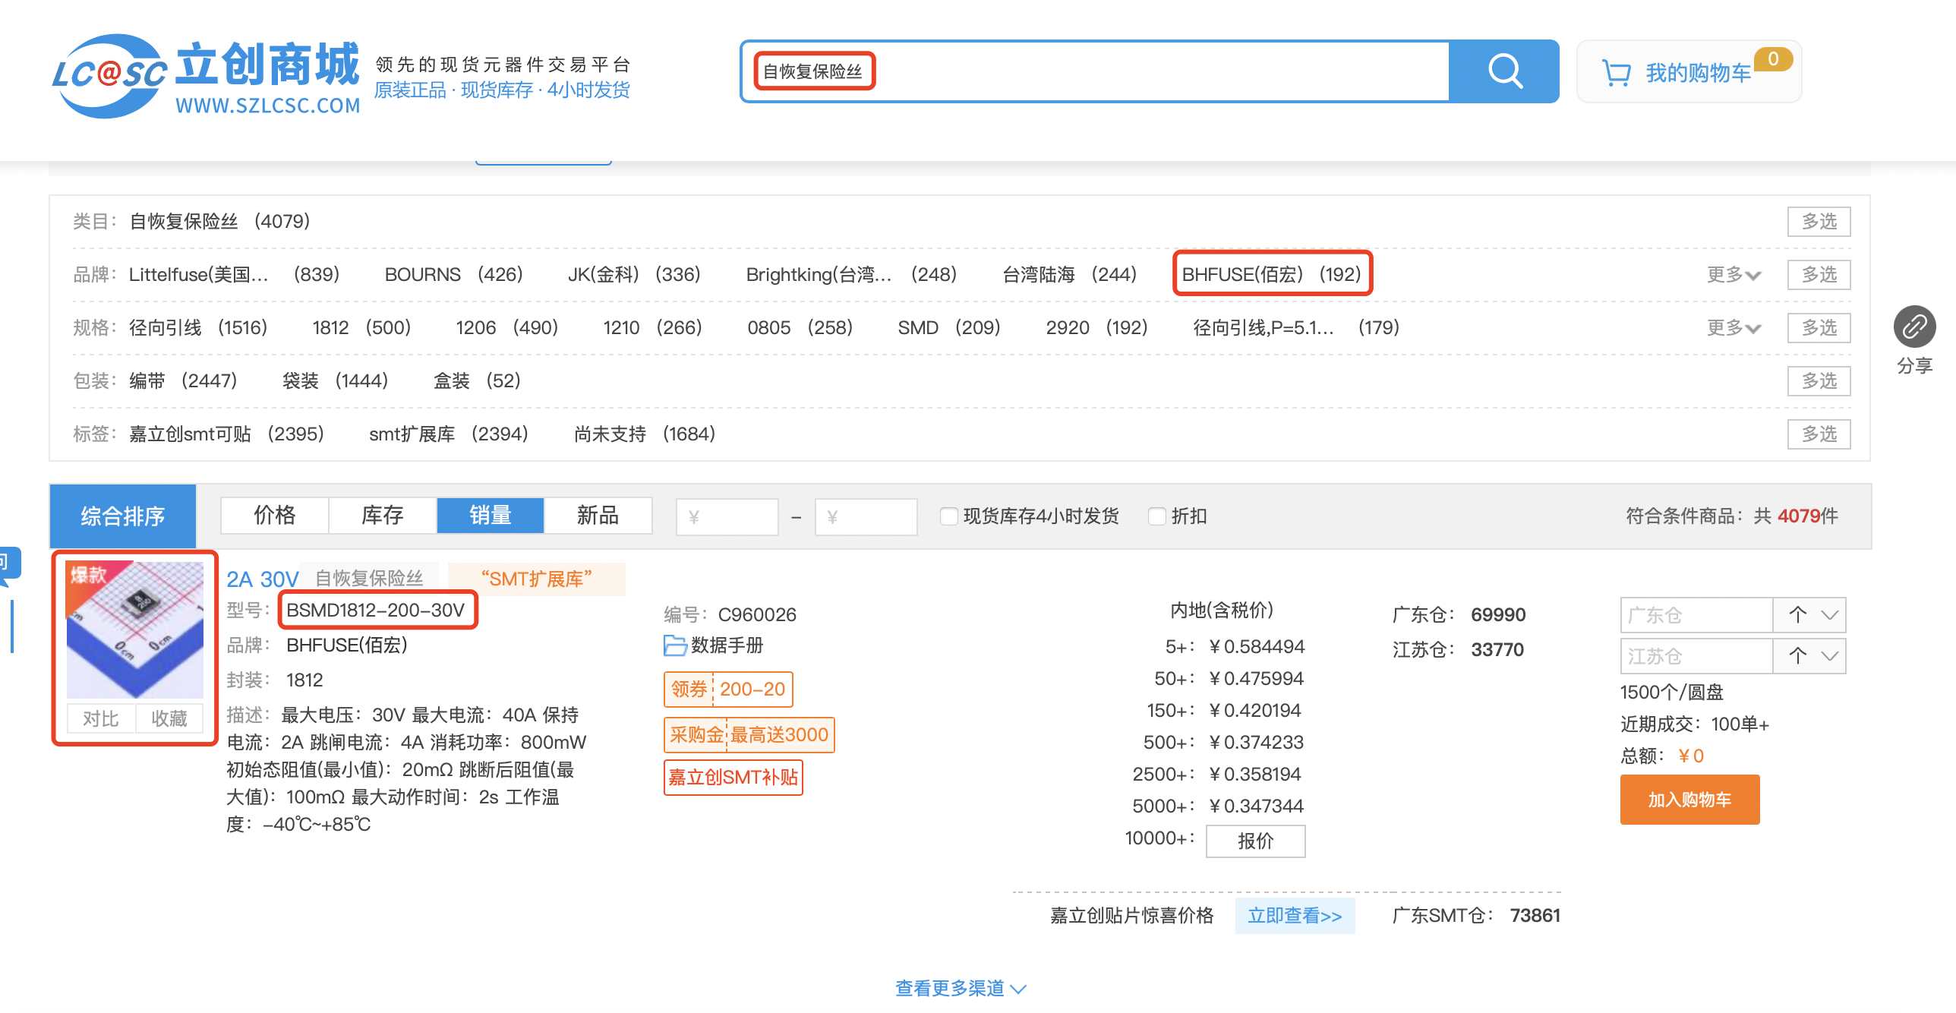The image size is (1956, 1013).
Task: Enable multi-select for 品牌 row
Action: tap(1819, 275)
